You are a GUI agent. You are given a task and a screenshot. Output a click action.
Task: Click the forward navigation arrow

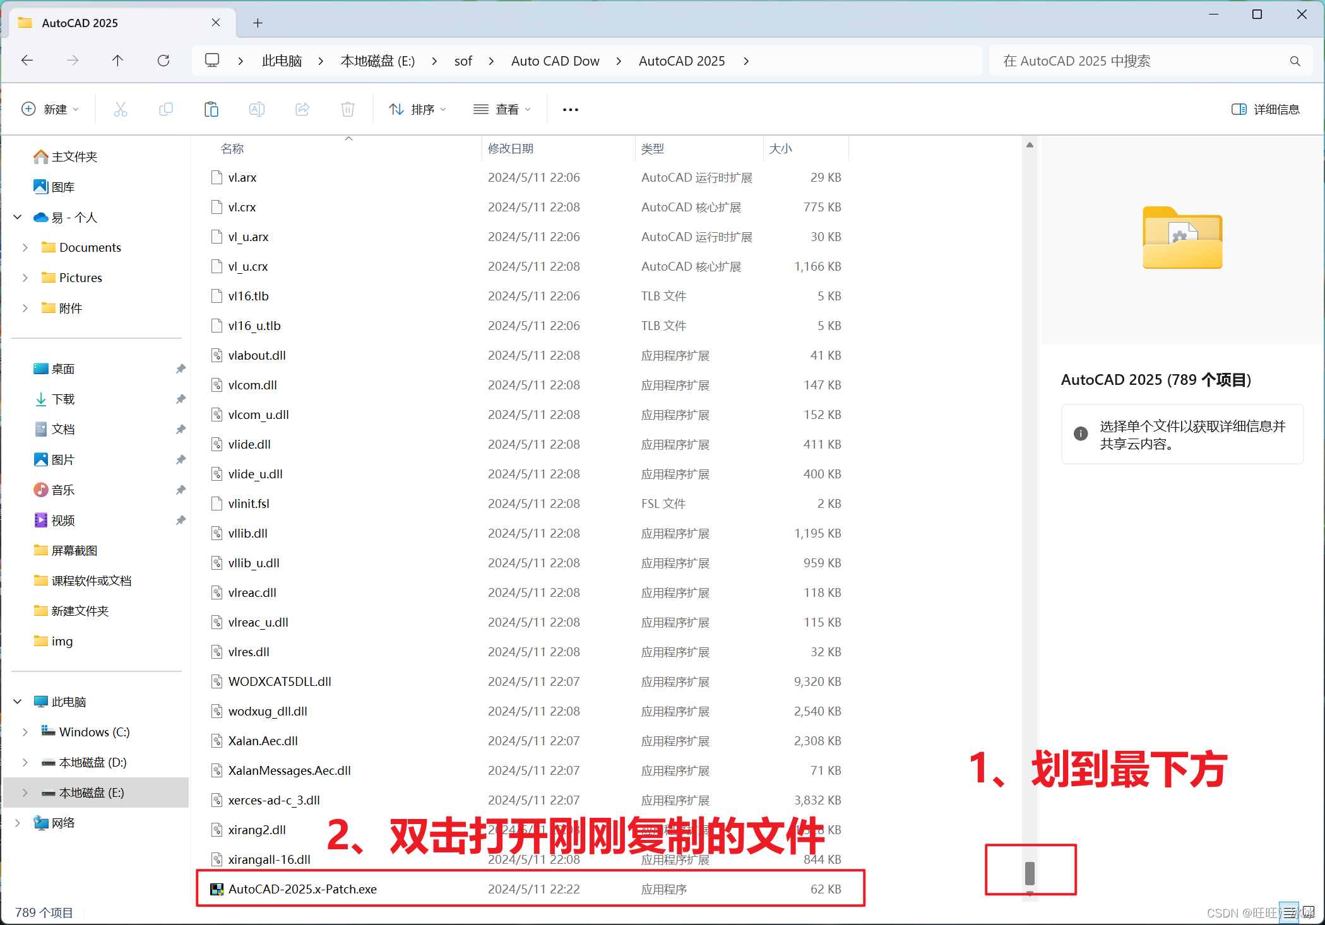click(73, 61)
